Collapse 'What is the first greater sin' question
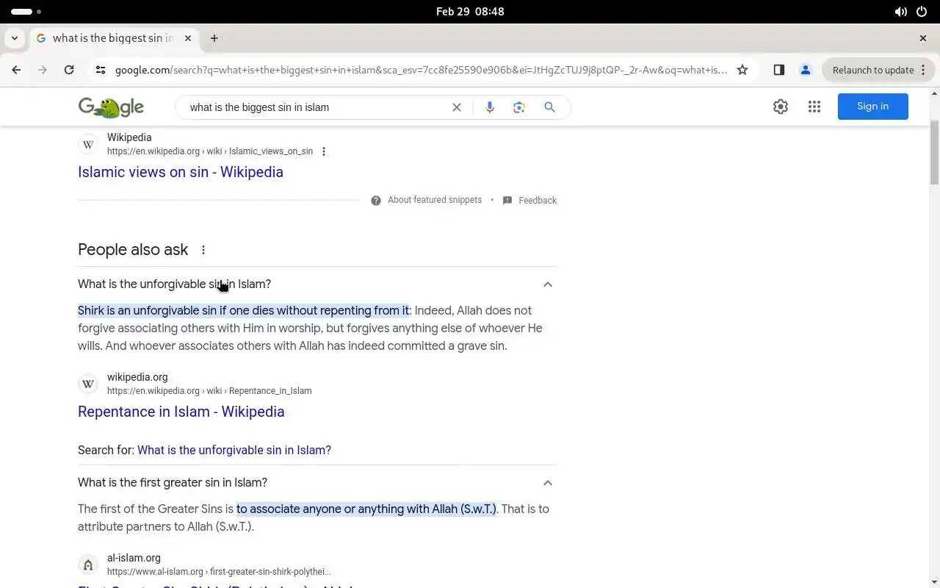 click(x=547, y=483)
